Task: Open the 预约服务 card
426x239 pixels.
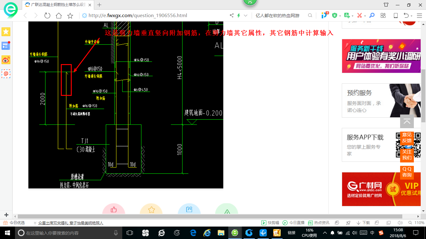Action: coord(381,101)
